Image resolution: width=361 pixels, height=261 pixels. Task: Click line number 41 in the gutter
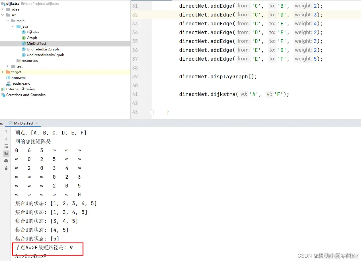pos(135,94)
